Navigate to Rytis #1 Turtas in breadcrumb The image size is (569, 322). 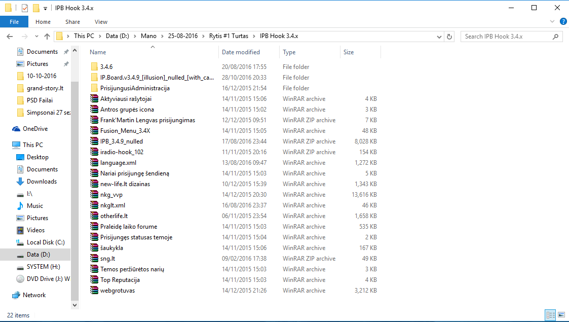click(x=229, y=36)
